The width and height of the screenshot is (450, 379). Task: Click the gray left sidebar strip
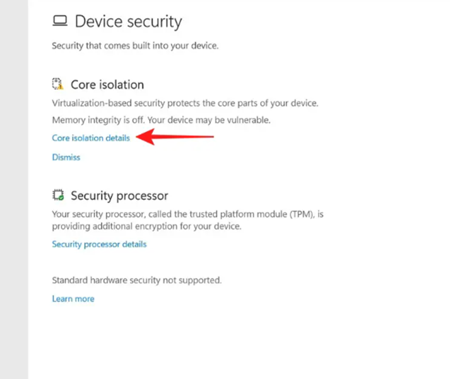pos(14,189)
